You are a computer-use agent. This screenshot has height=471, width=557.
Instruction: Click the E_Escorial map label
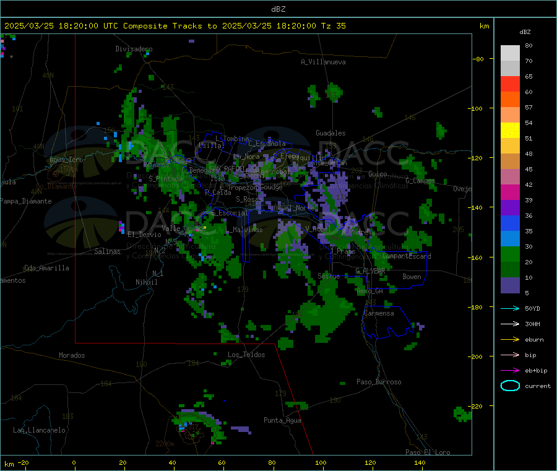230,213
